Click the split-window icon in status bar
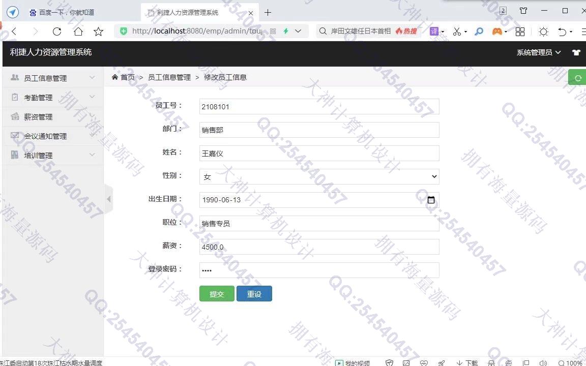 click(x=526, y=362)
